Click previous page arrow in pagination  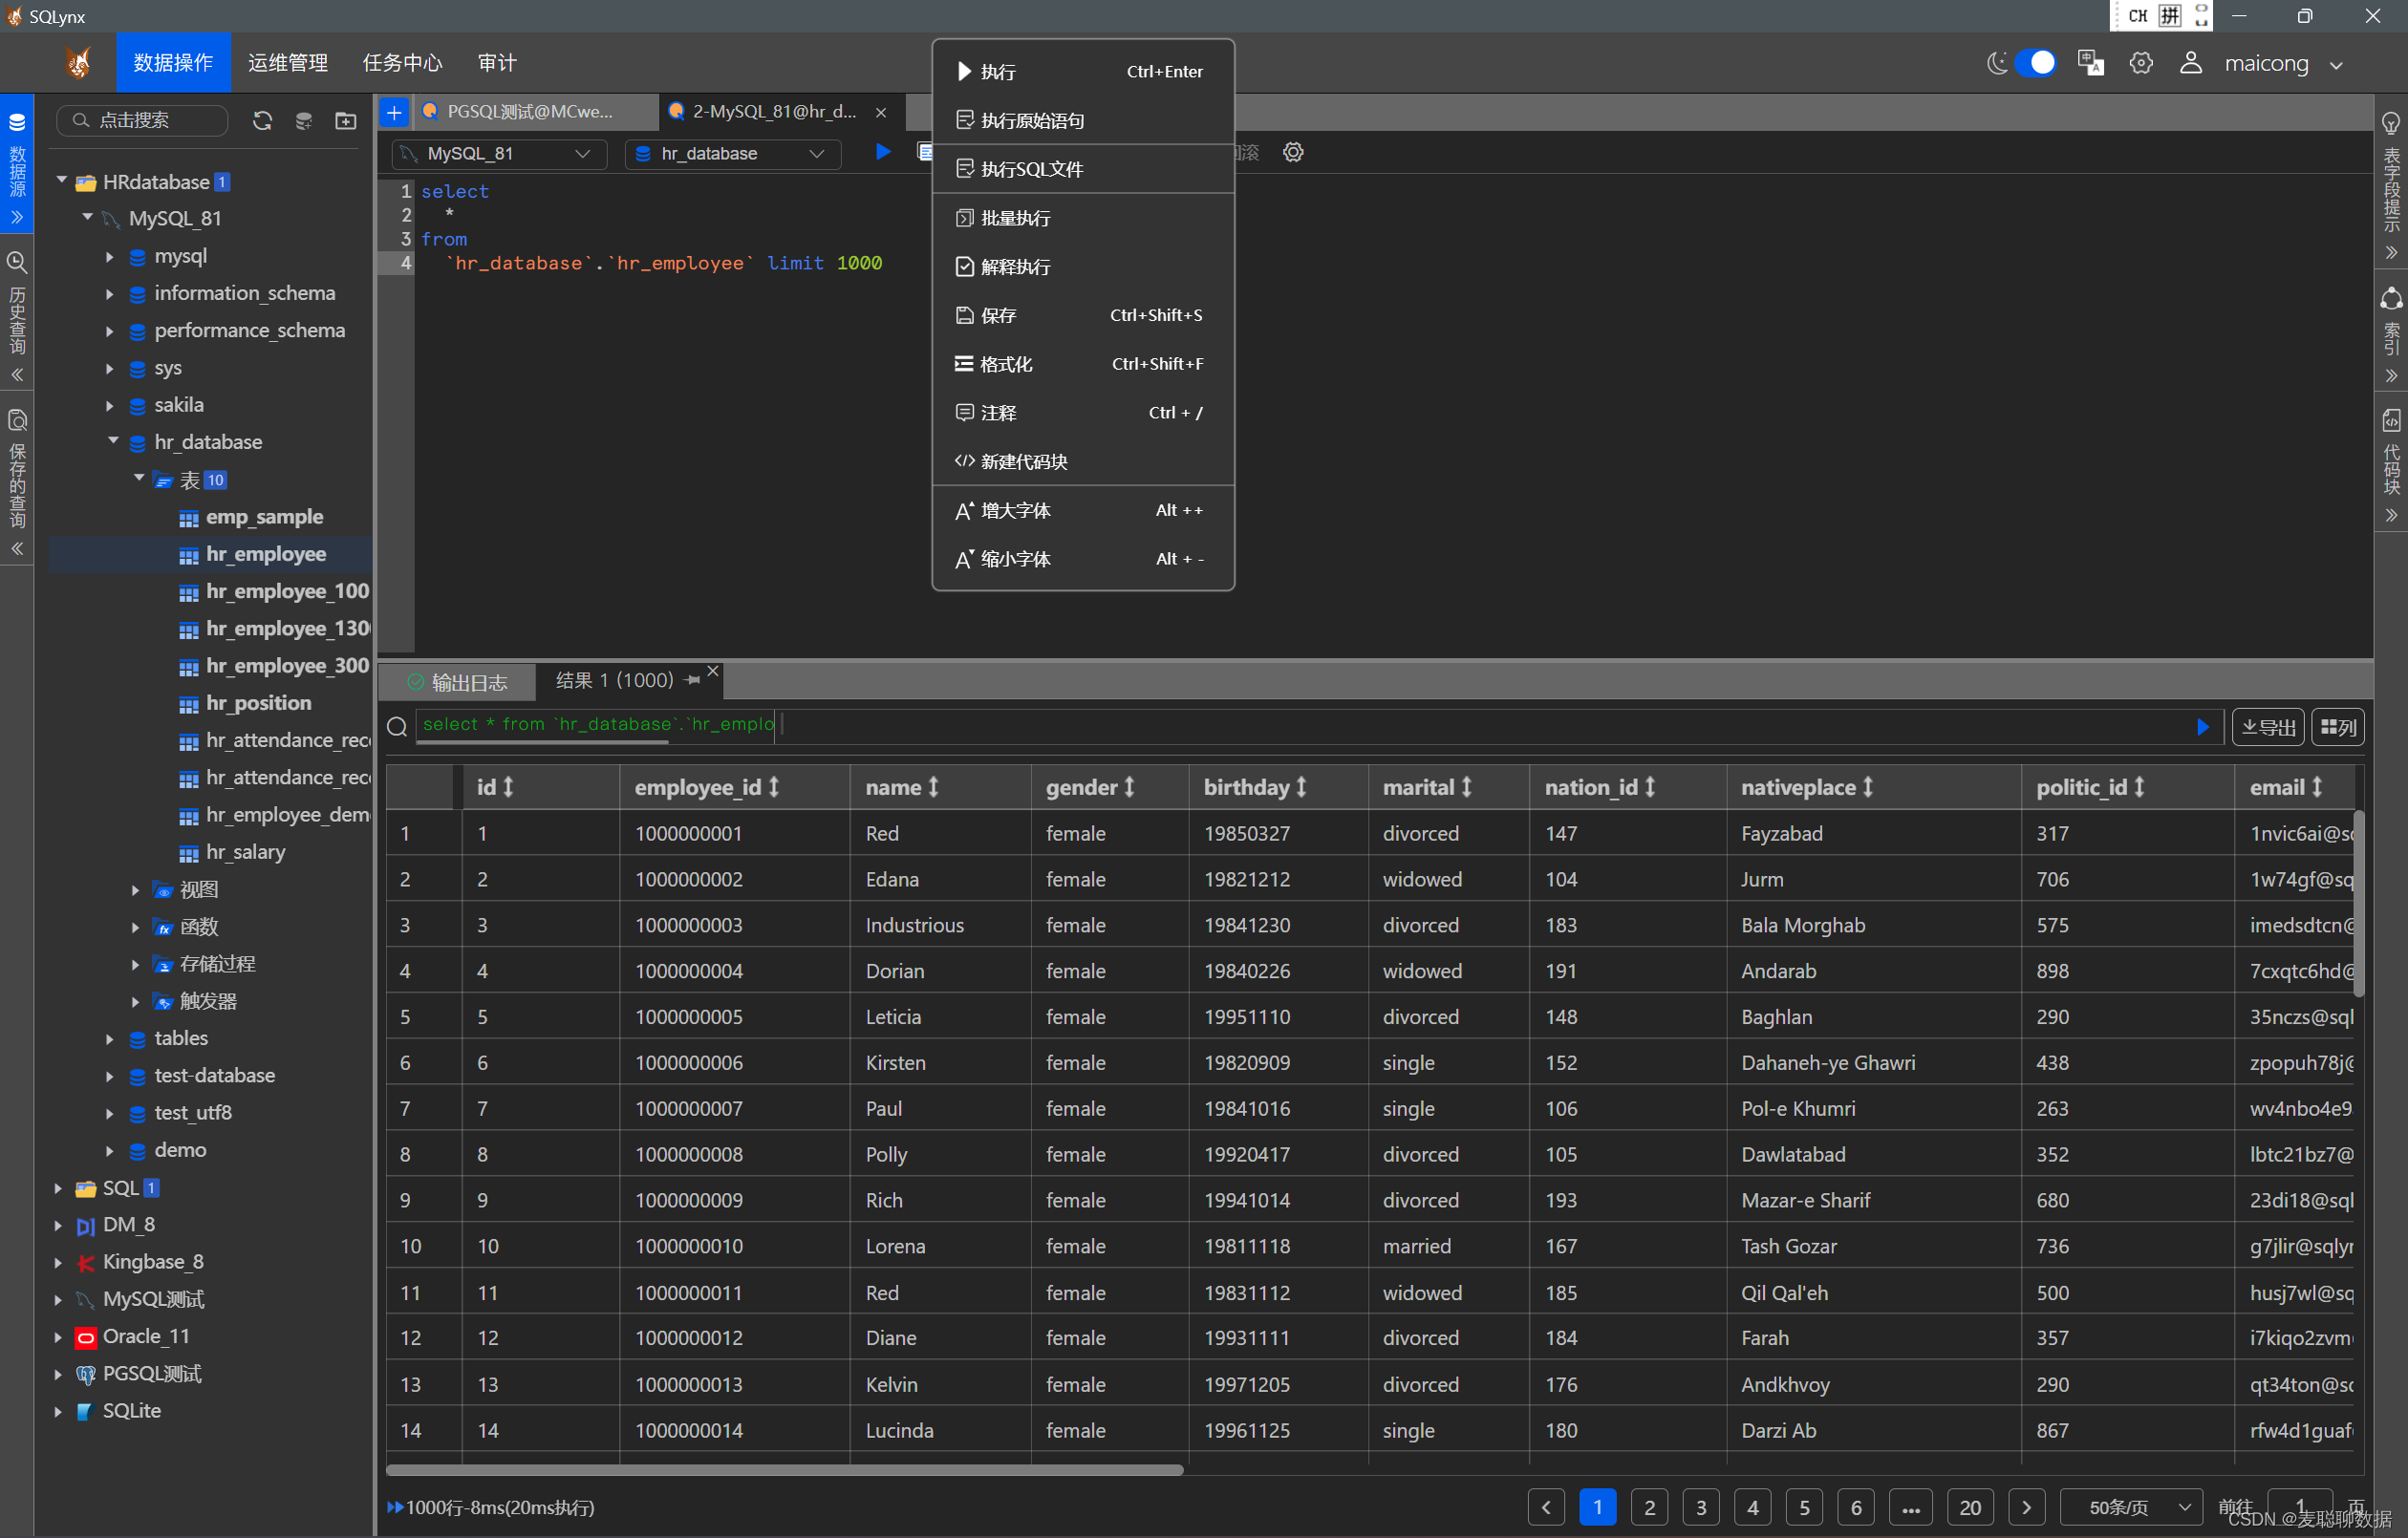[1546, 1507]
